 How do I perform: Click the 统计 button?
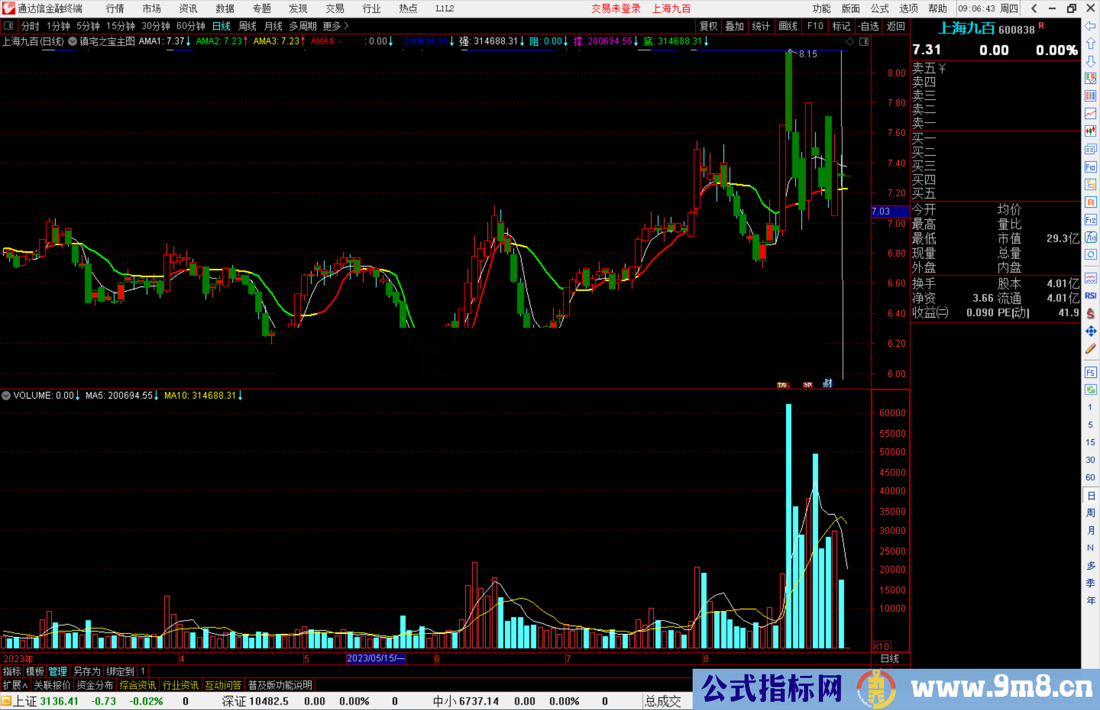point(761,26)
